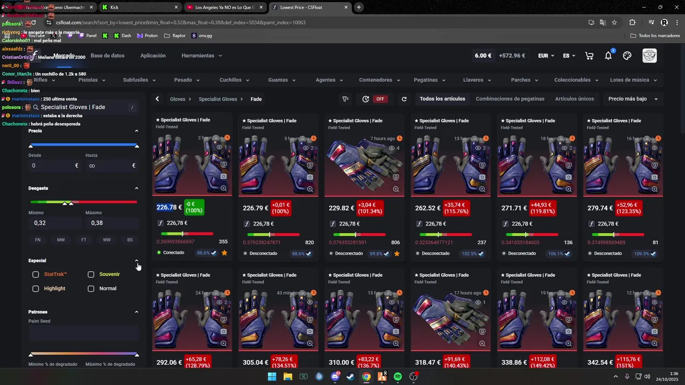Click the star icon on 226.78 € card
This screenshot has width=685, height=385.
[224, 253]
